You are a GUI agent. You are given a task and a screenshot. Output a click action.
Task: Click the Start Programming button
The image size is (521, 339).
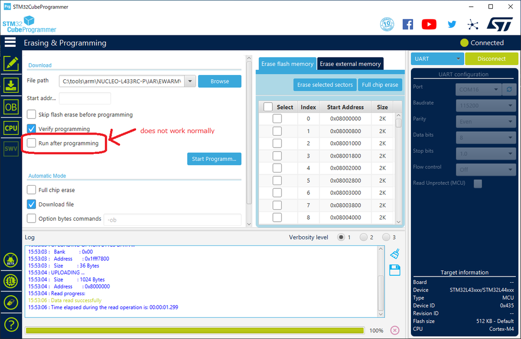214,159
